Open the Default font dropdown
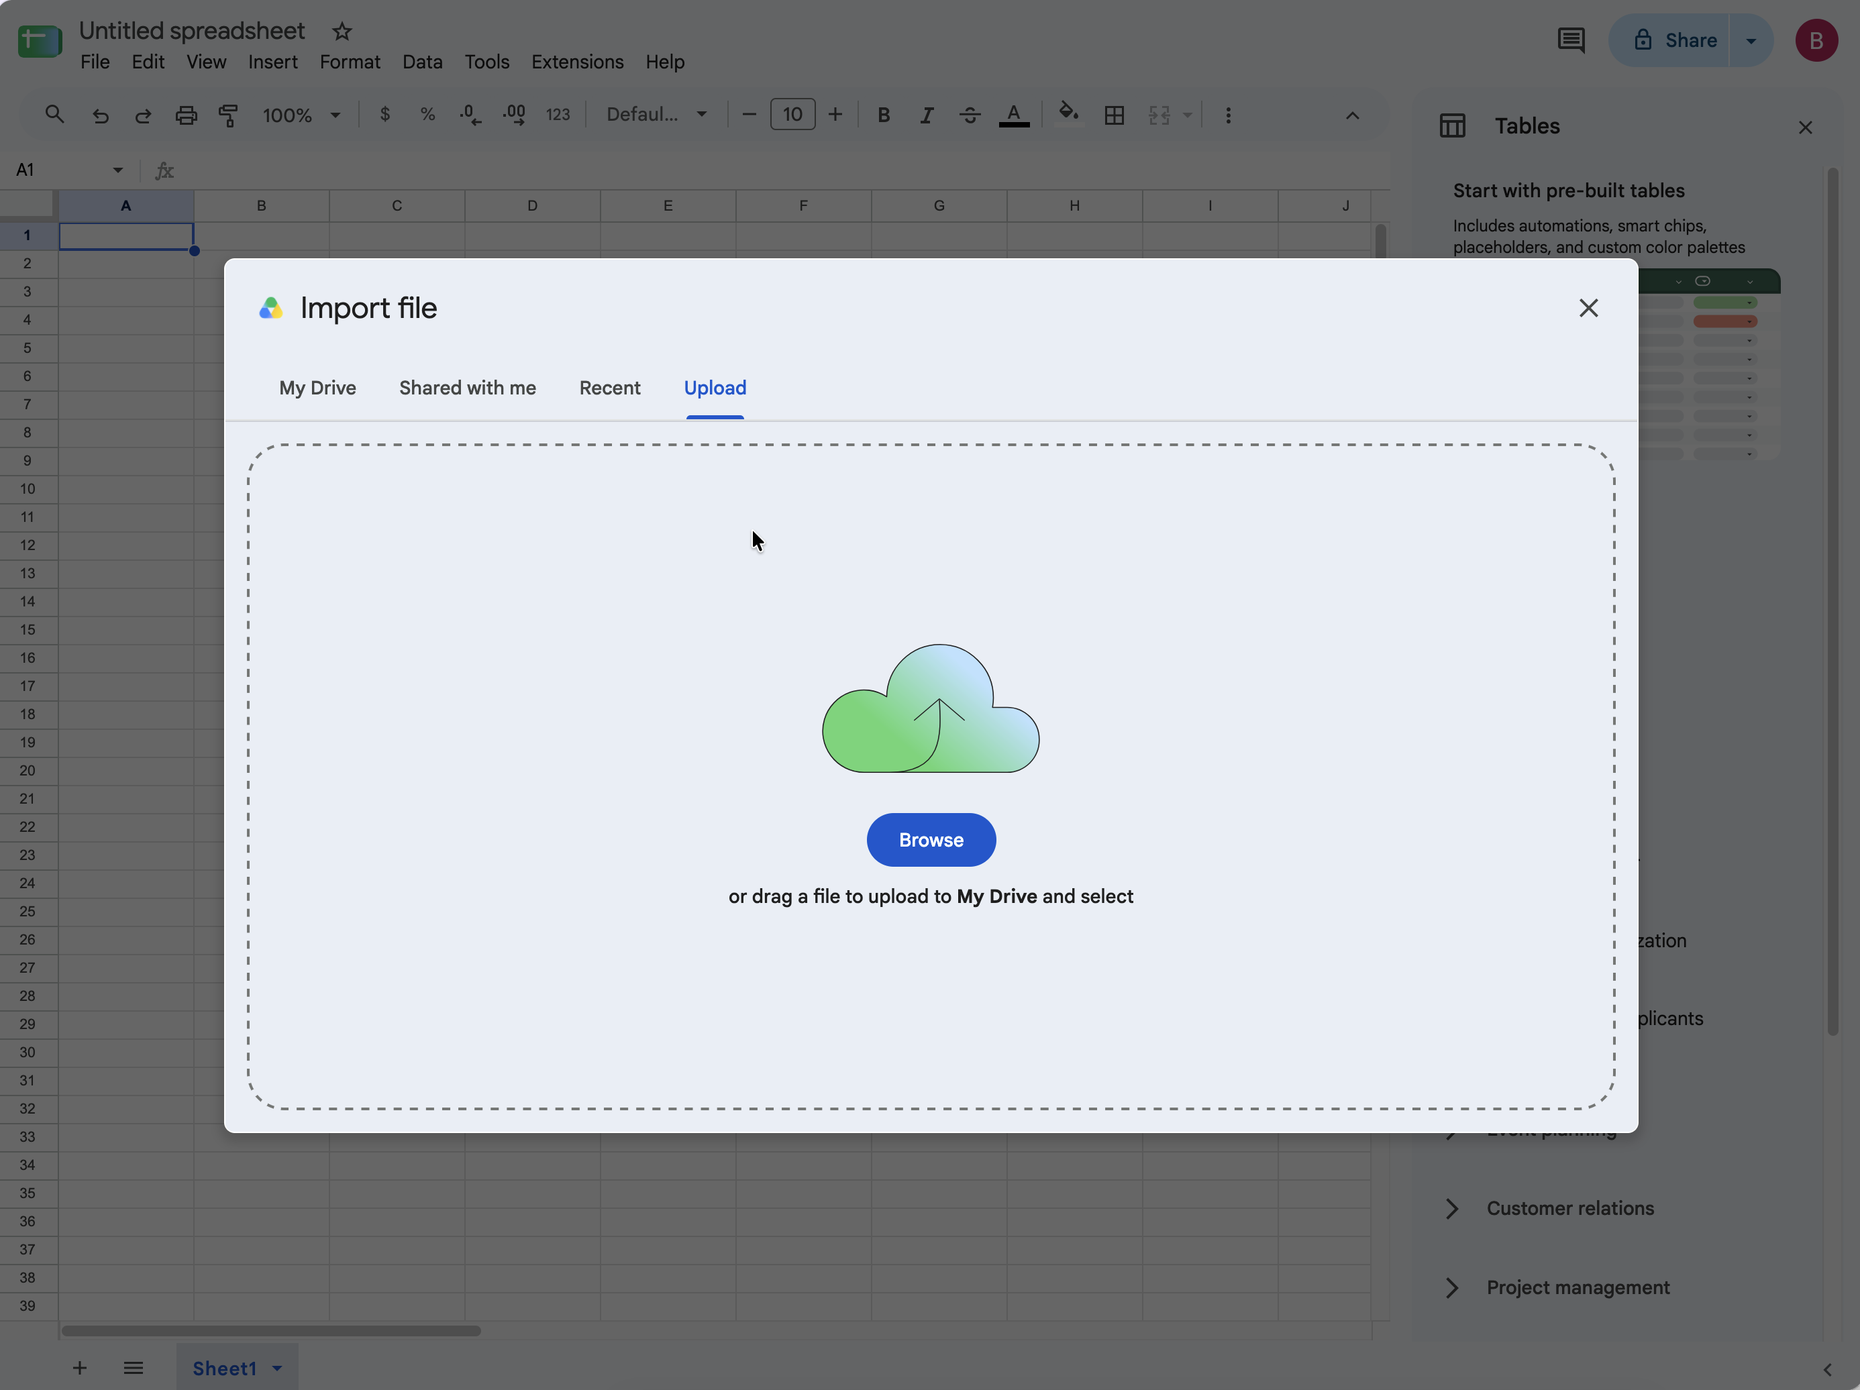The image size is (1860, 1390). (657, 114)
